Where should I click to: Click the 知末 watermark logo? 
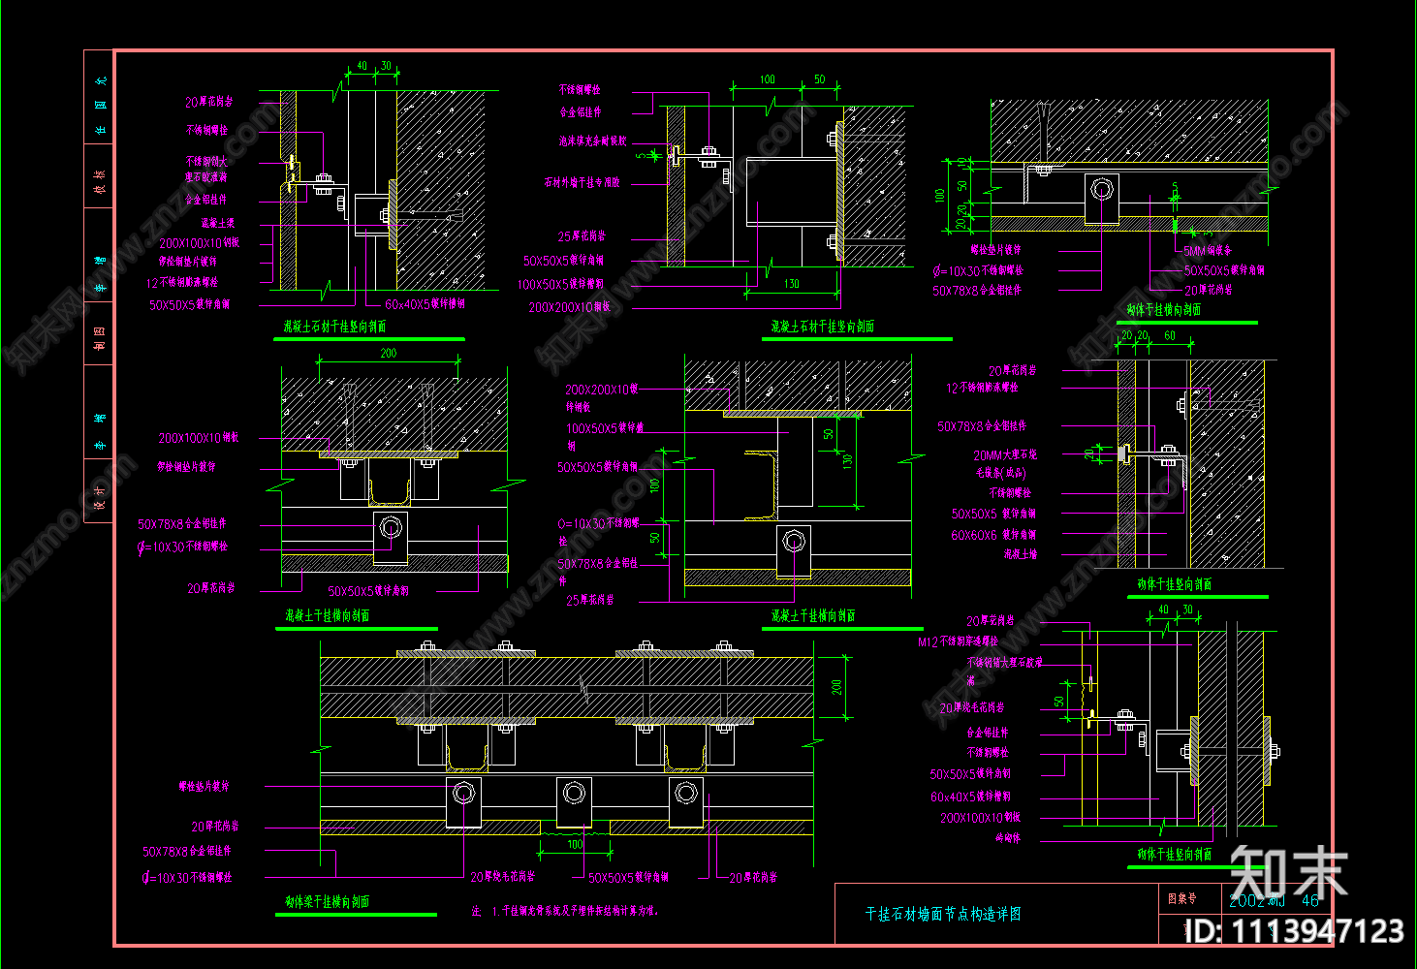click(1288, 873)
